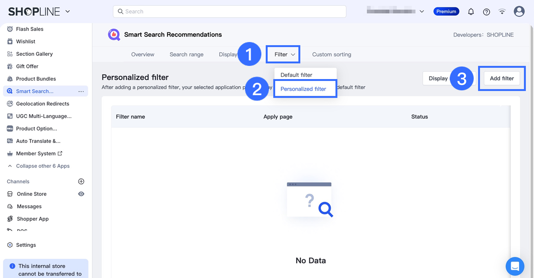The height and width of the screenshot is (278, 534).
Task: Open the SHOPLINE logo dropdown chevron
Action: tap(68, 12)
